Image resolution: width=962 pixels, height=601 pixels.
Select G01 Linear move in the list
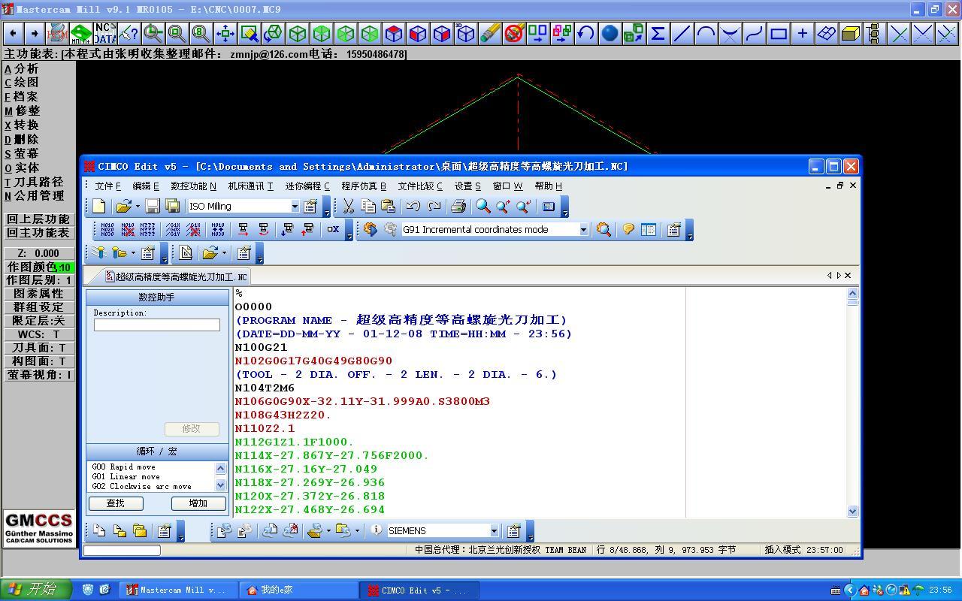126,476
